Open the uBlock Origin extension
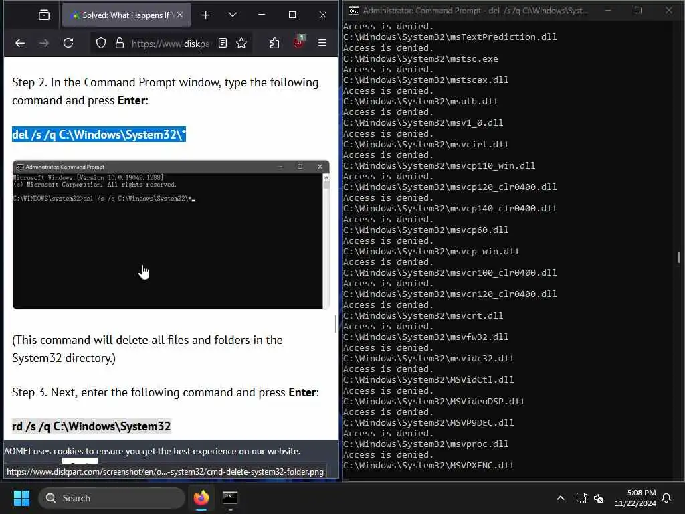This screenshot has width=685, height=514. pyautogui.click(x=299, y=42)
